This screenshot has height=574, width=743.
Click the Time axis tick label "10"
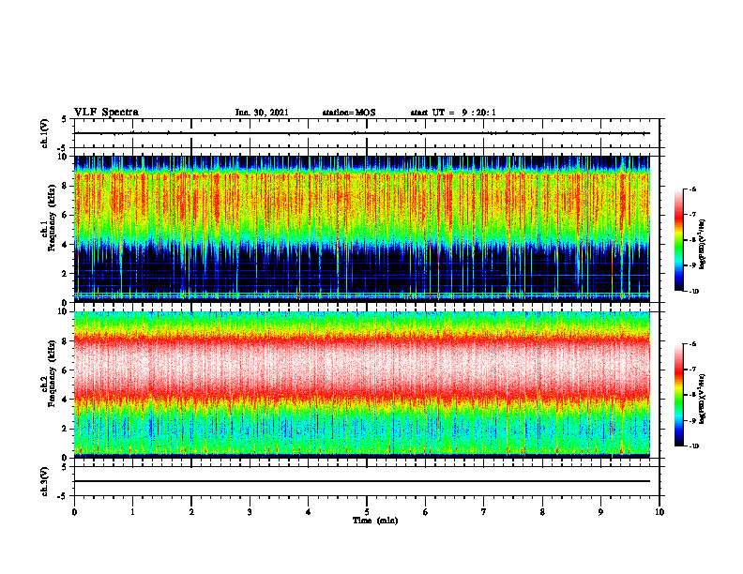660,512
